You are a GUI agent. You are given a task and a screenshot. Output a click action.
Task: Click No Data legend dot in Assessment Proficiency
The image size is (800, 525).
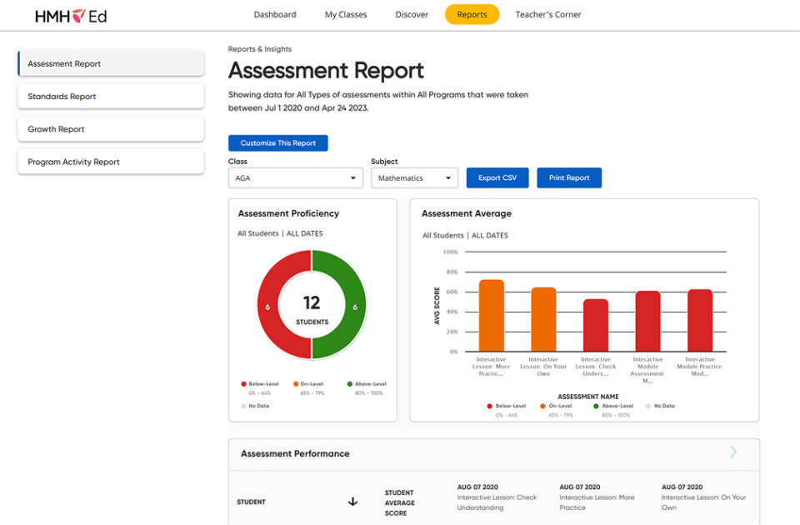[244, 406]
